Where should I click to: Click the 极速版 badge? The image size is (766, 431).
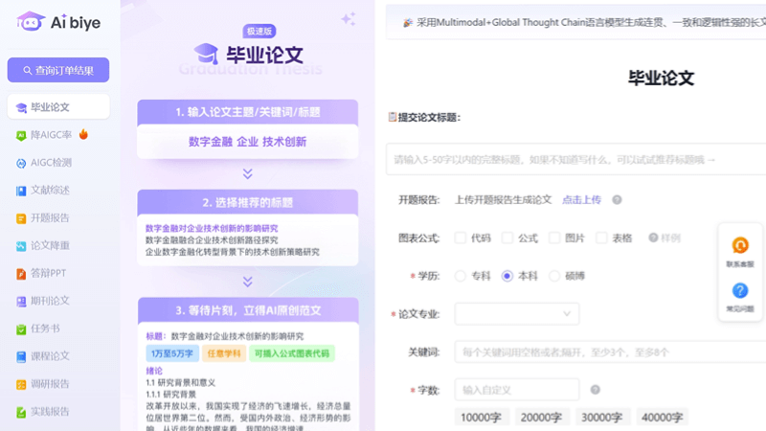pyautogui.click(x=259, y=32)
